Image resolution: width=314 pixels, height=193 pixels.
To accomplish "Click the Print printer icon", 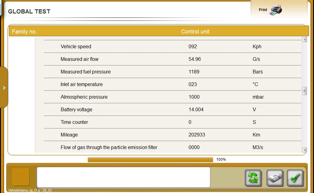I will (276, 10).
